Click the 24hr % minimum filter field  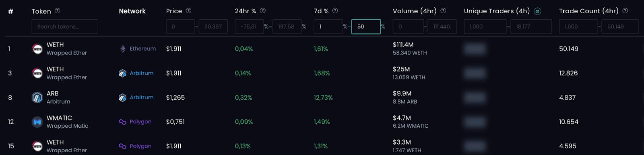point(250,27)
